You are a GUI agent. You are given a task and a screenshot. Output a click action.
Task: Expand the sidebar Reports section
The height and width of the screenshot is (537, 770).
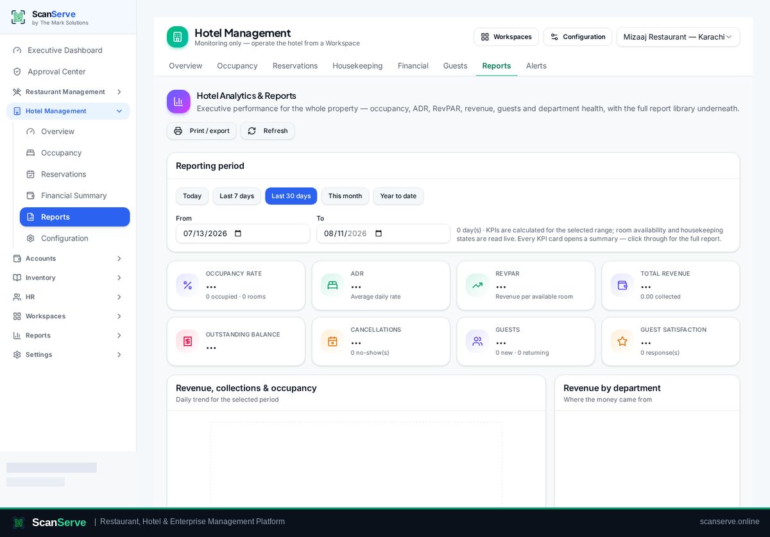[x=119, y=336]
